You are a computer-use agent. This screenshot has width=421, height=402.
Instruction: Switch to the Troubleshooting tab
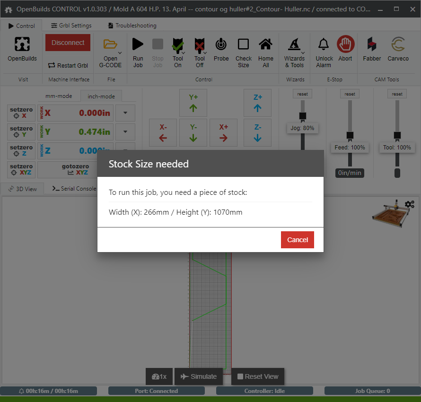click(x=132, y=26)
